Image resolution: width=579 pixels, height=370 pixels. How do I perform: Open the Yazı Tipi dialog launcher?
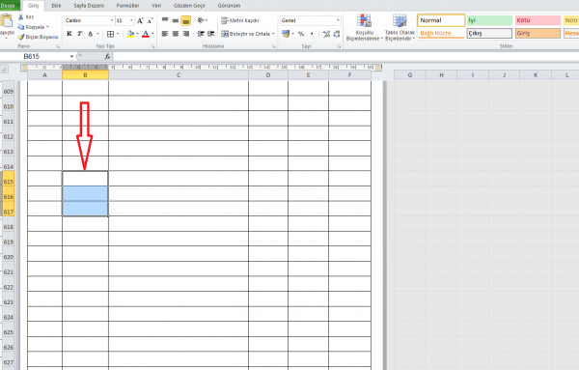pos(152,46)
